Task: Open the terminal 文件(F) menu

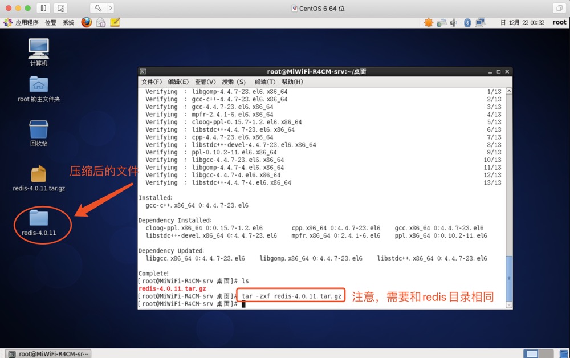Action: click(152, 82)
